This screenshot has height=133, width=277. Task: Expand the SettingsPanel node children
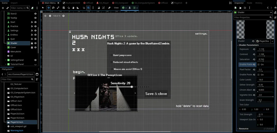[x=6, y=60]
